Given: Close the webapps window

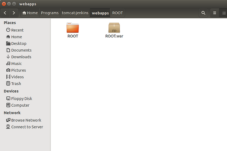Looking at the screenshot, I should 4,4.
